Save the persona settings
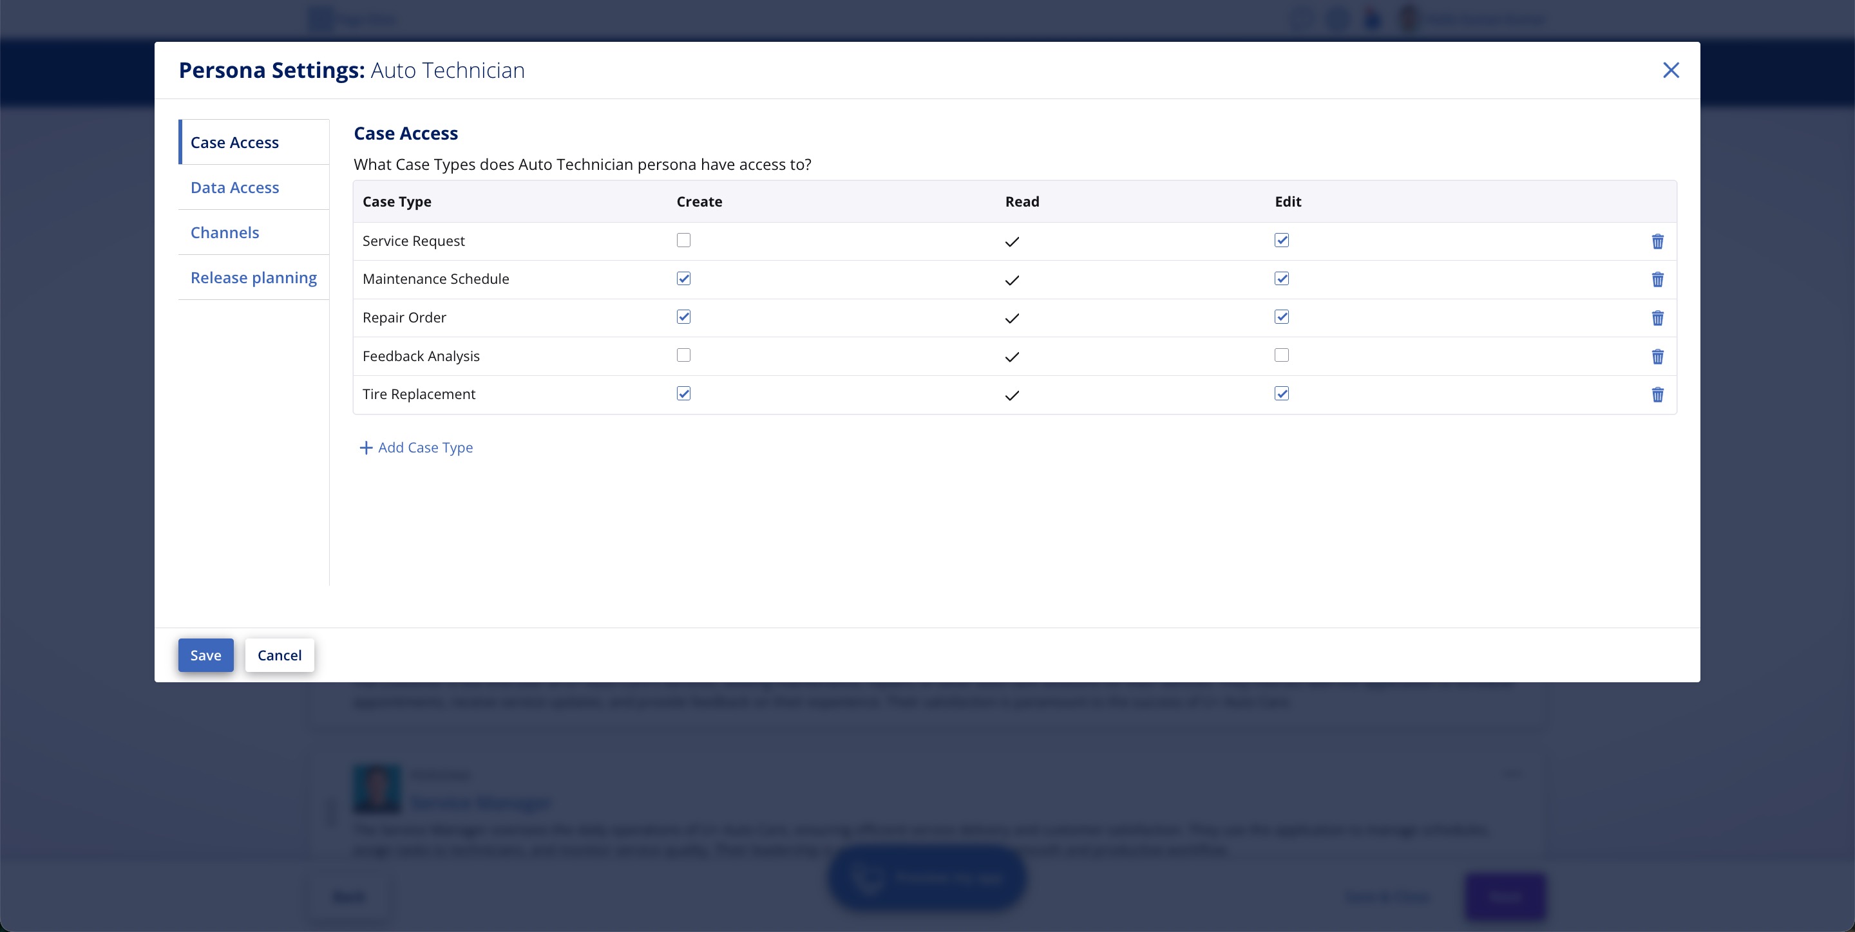This screenshot has width=1855, height=932. [x=205, y=655]
